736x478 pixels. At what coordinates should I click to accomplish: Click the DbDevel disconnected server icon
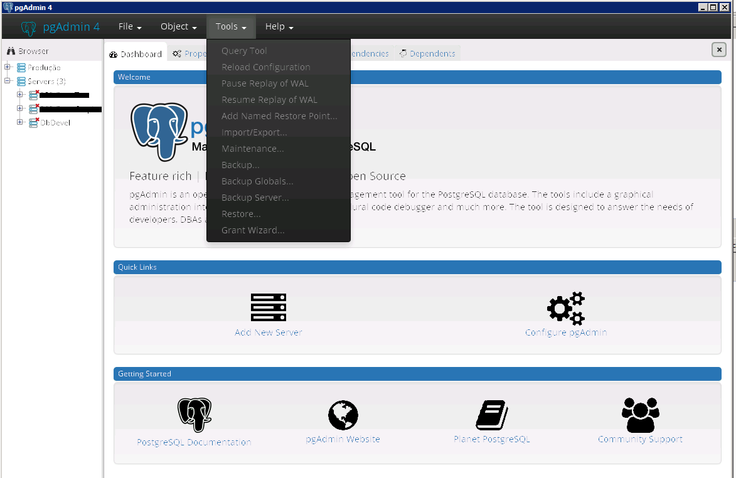(x=34, y=122)
